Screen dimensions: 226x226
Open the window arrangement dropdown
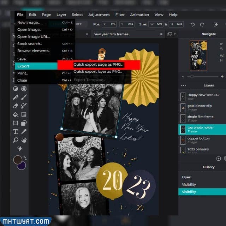coord(172,34)
